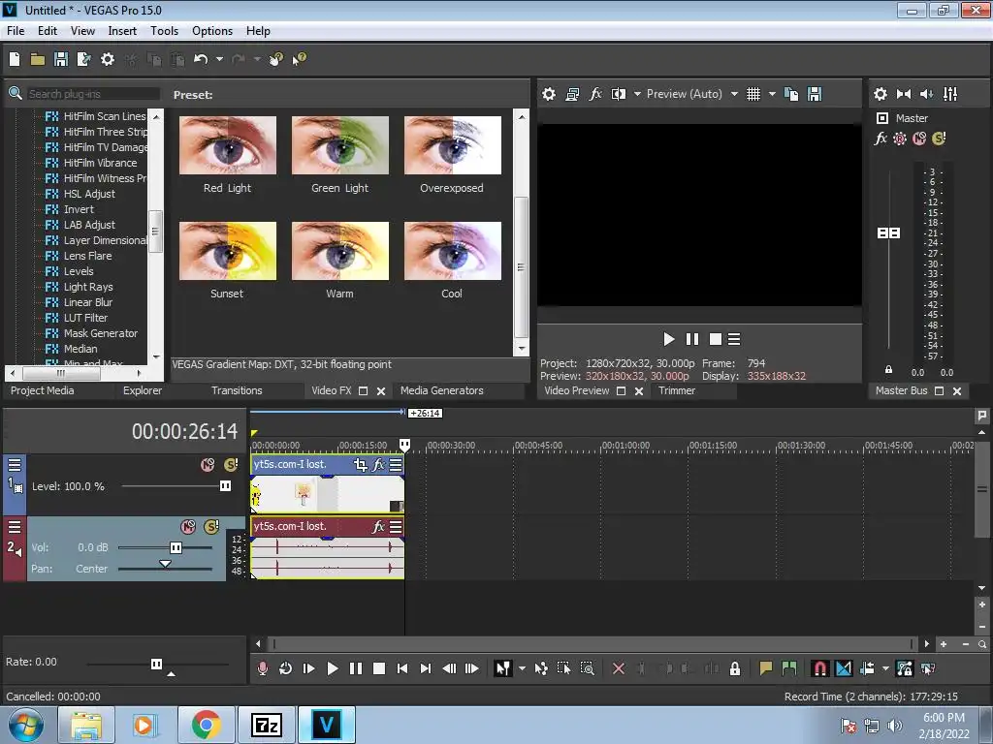Open a project using the folder icon
The height and width of the screenshot is (744, 993).
pos(38,59)
